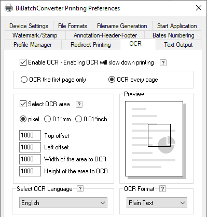Select the 0.1*mm unit radio button
The width and height of the screenshot is (207, 217).
coord(47,119)
